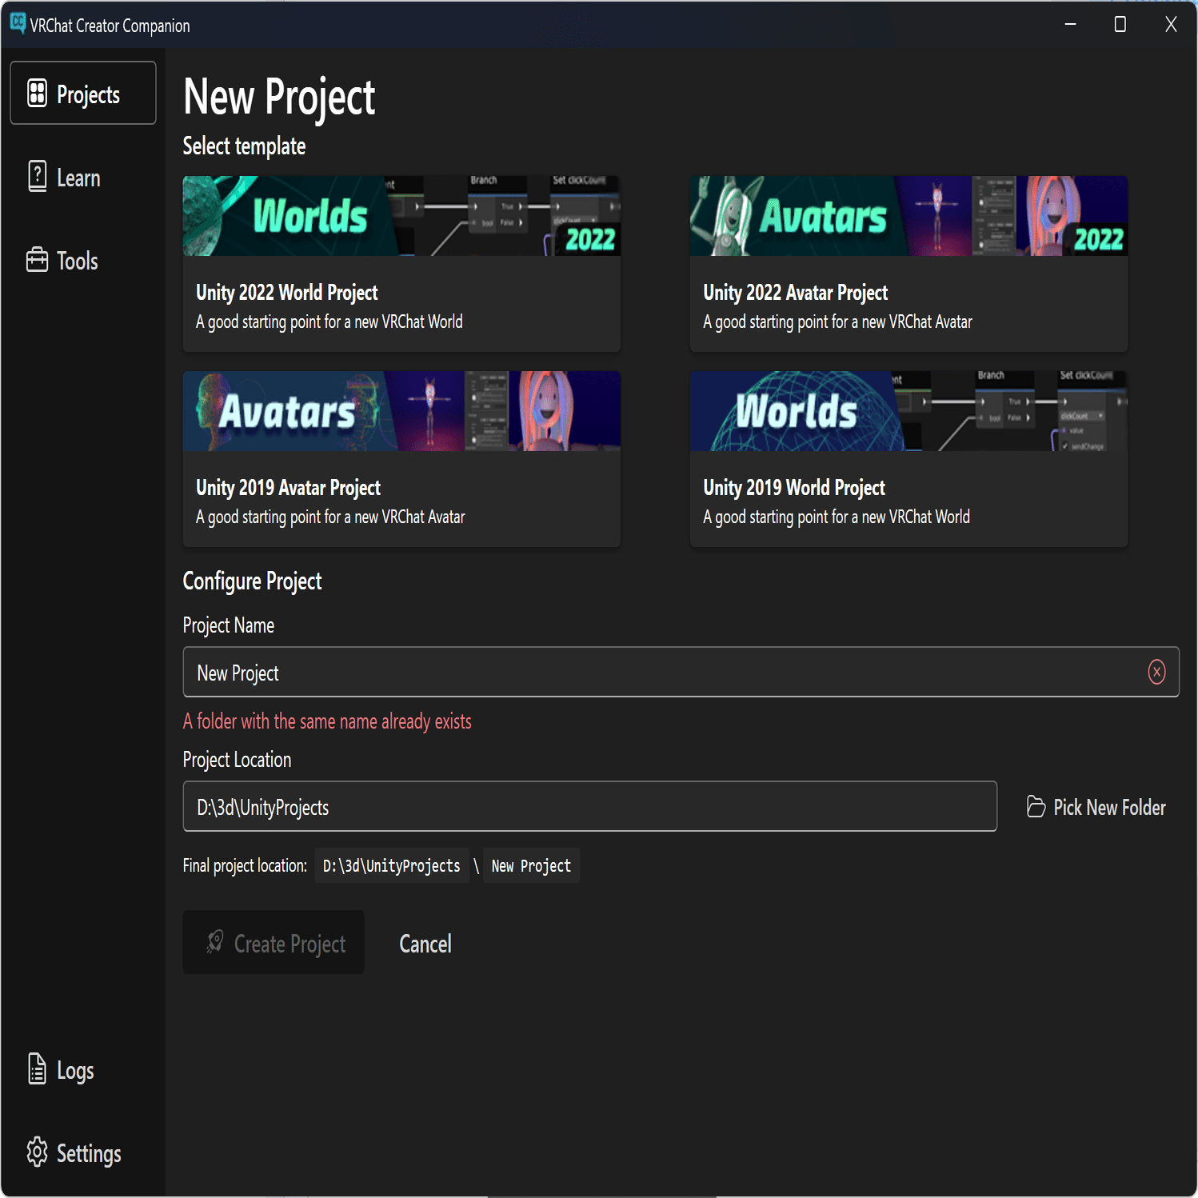This screenshot has height=1198, width=1198.
Task: Clear the Project Name field with the X icon
Action: point(1156,672)
